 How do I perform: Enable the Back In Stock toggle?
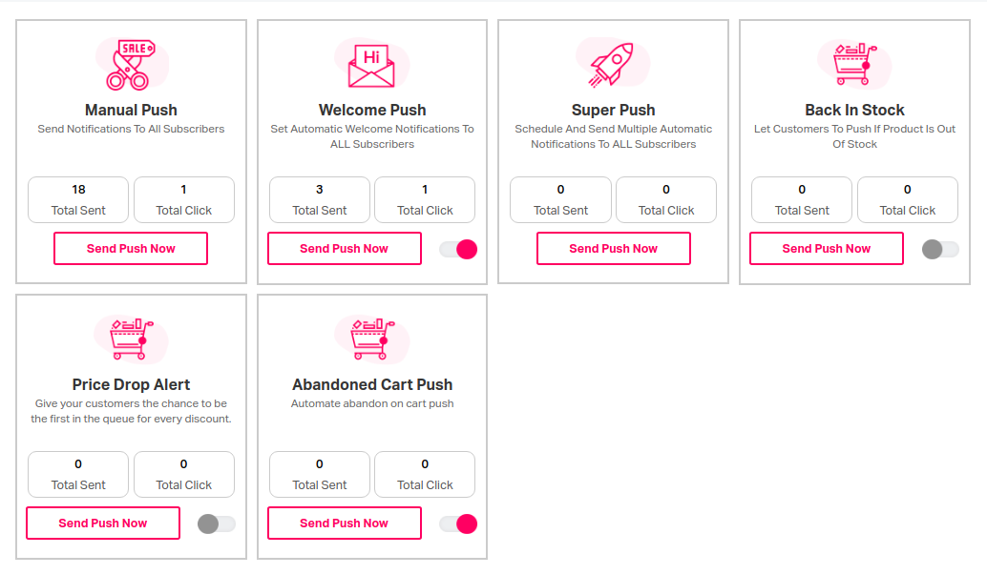pos(940,249)
